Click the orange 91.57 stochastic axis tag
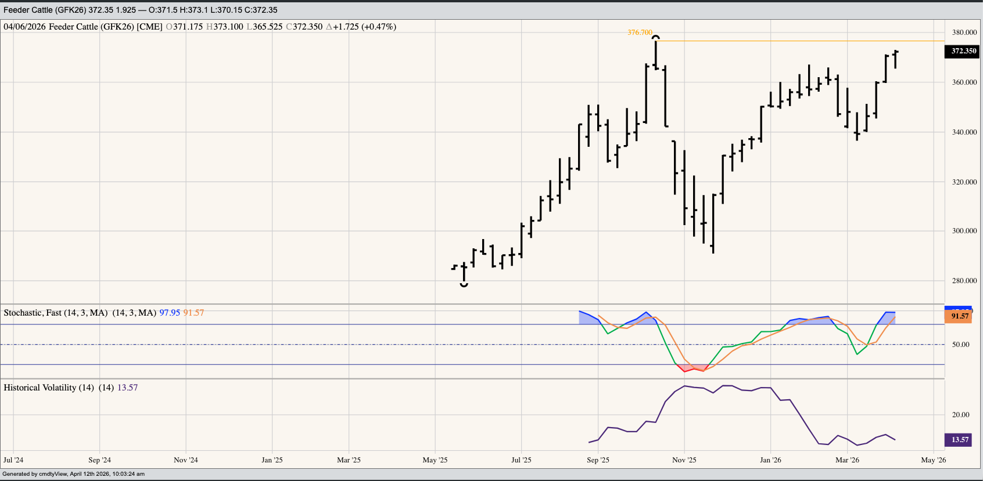 click(x=960, y=316)
